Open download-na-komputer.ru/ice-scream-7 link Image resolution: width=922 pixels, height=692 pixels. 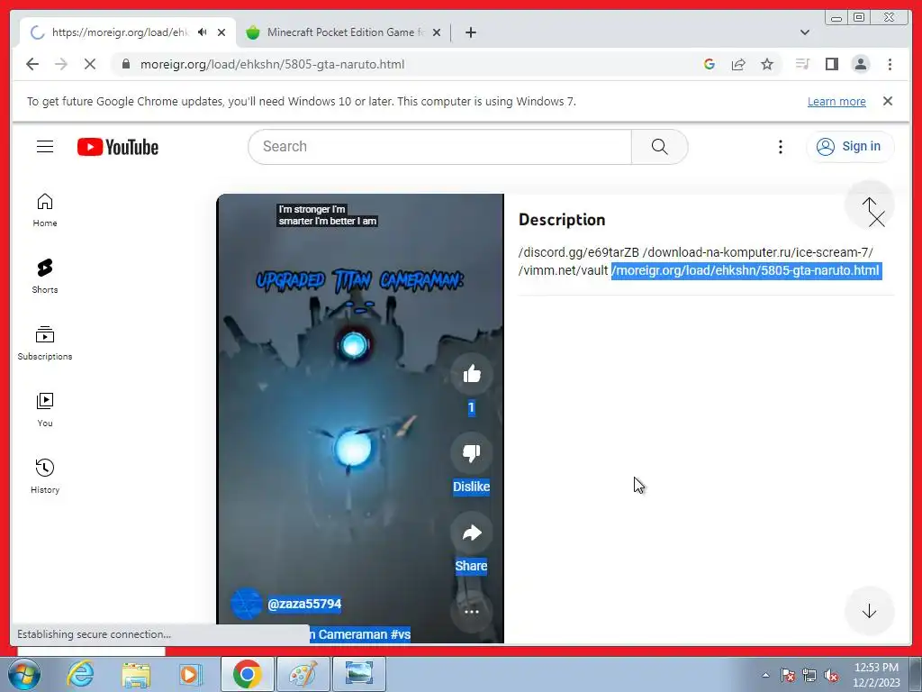(x=758, y=252)
